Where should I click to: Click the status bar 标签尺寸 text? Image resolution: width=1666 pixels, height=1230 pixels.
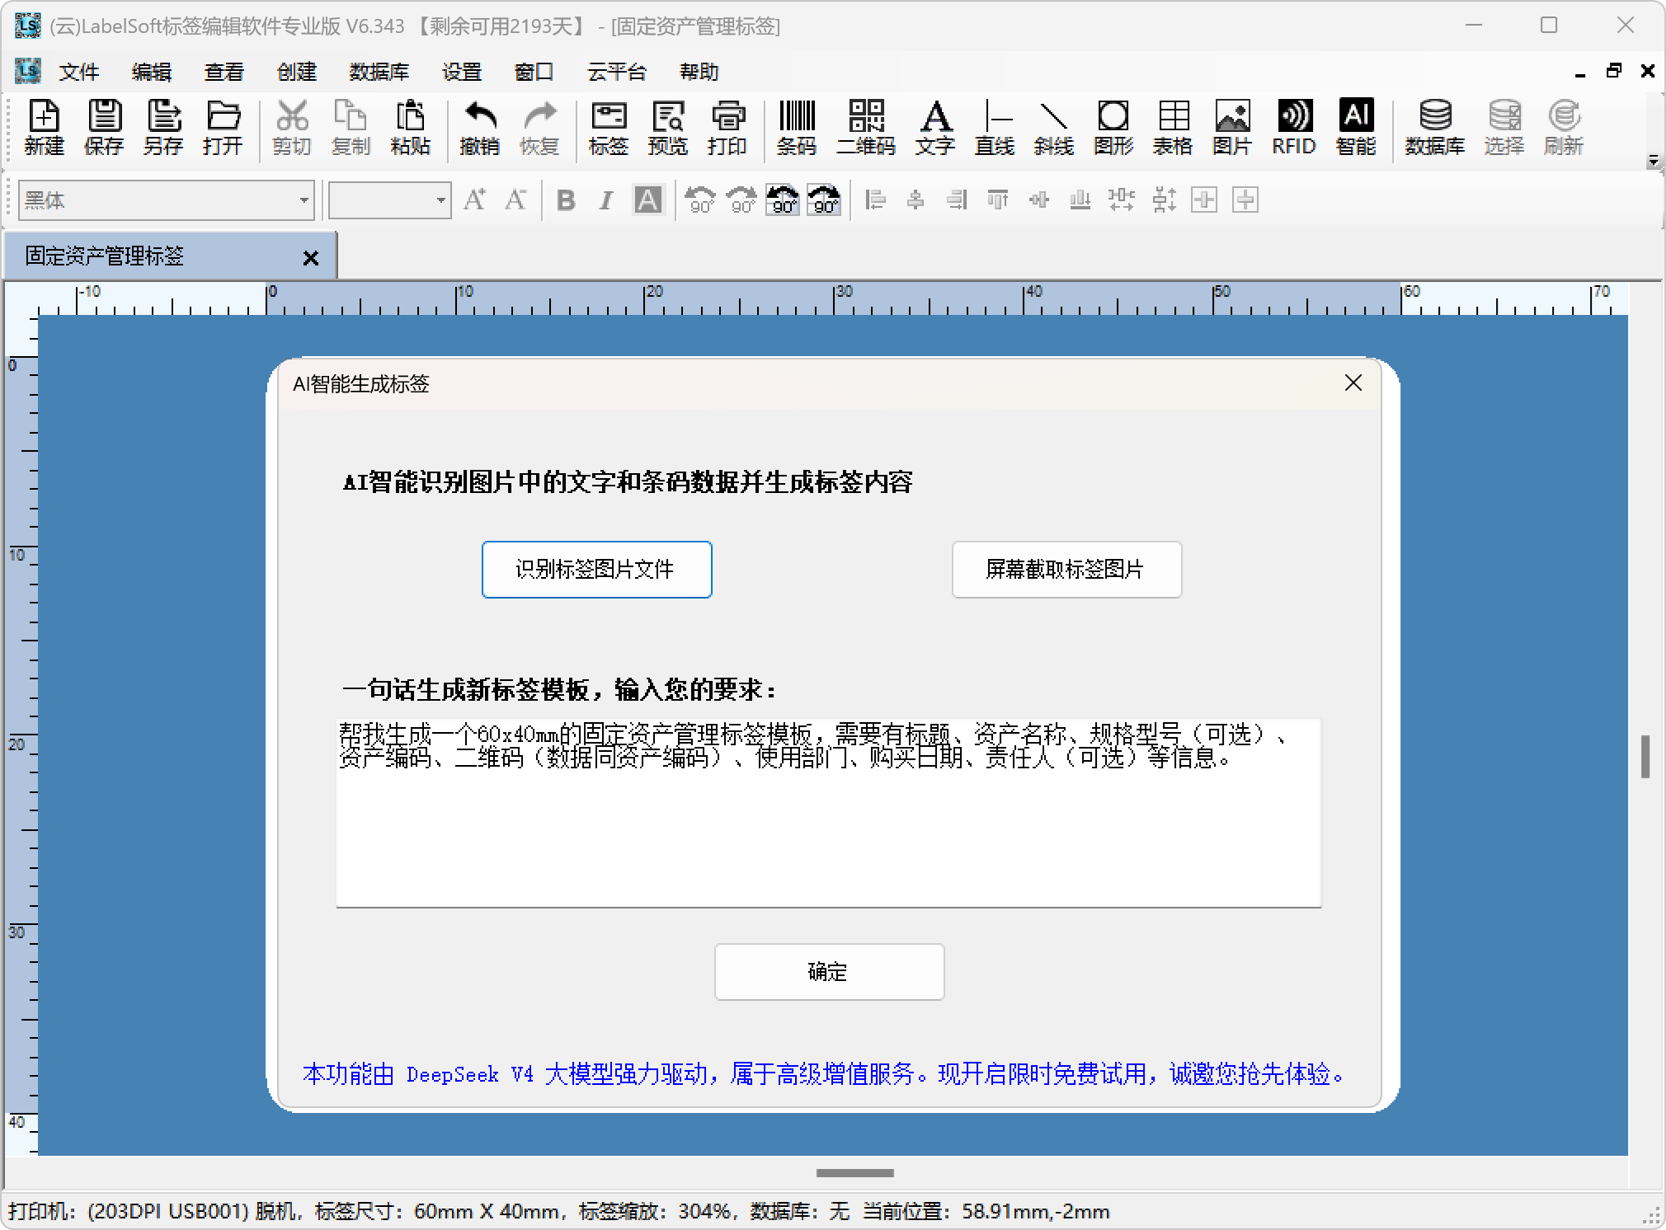(438, 1211)
